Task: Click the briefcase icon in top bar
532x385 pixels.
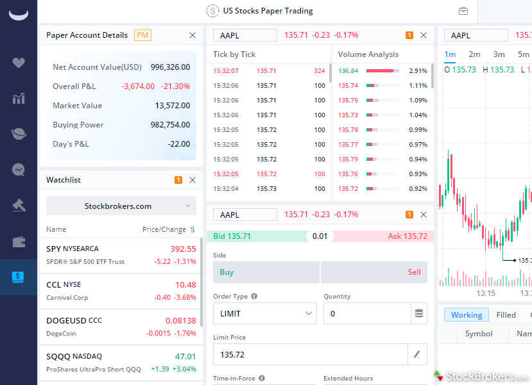Action: [463, 11]
